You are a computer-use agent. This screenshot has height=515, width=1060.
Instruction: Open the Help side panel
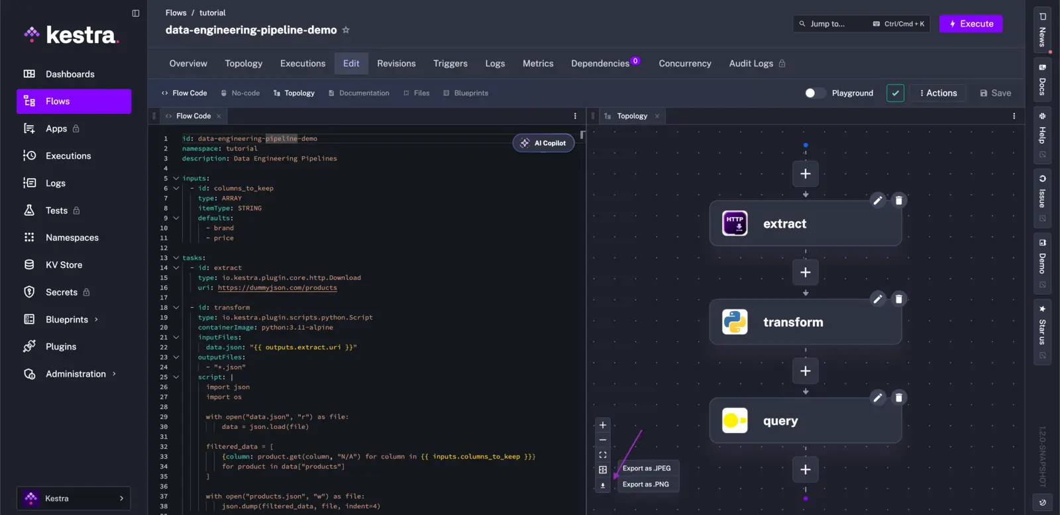coord(1042,136)
